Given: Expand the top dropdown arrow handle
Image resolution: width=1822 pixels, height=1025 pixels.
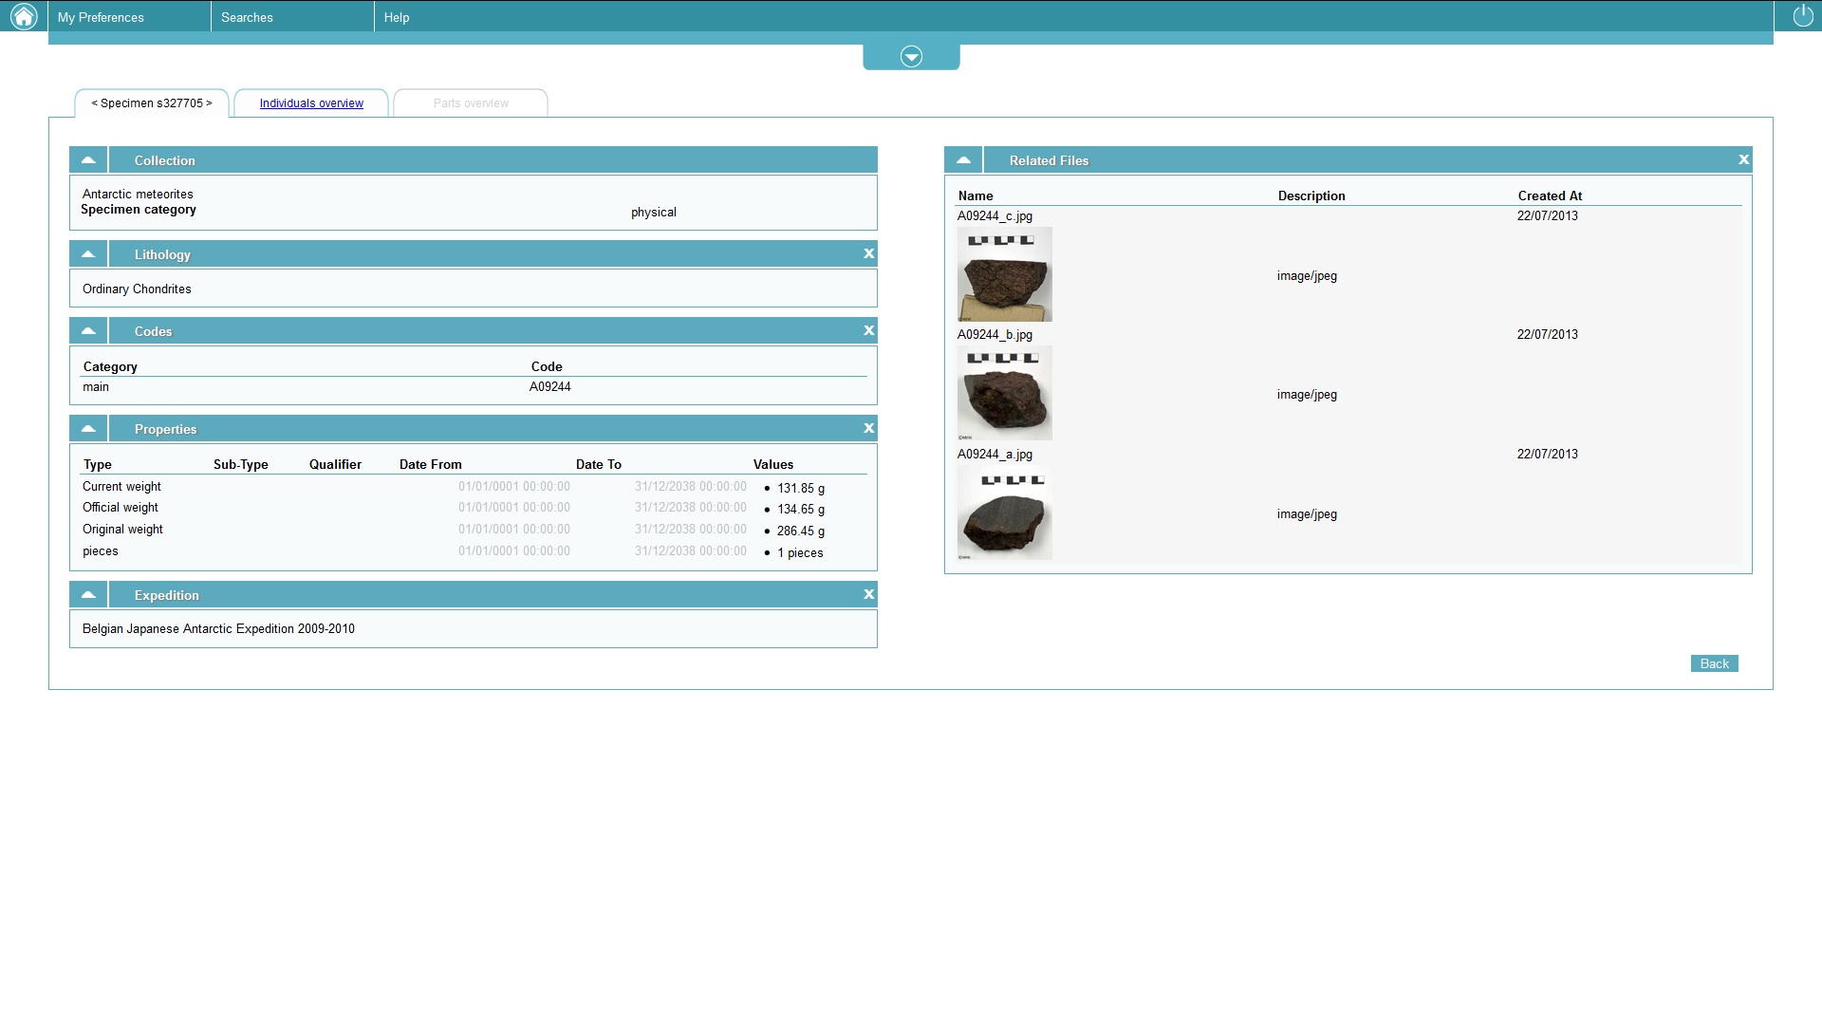Looking at the screenshot, I should pos(911,57).
